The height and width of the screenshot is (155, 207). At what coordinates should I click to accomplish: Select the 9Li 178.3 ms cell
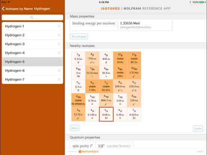134,86
